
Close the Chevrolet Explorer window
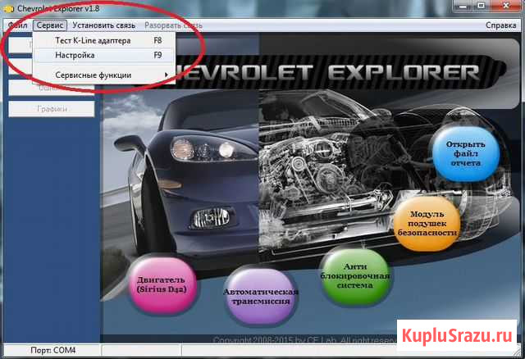(x=506, y=6)
